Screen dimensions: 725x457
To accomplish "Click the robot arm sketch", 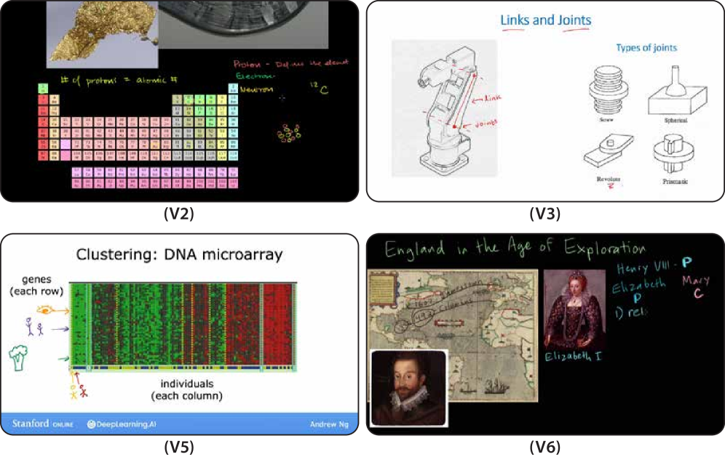I will pos(444,108).
